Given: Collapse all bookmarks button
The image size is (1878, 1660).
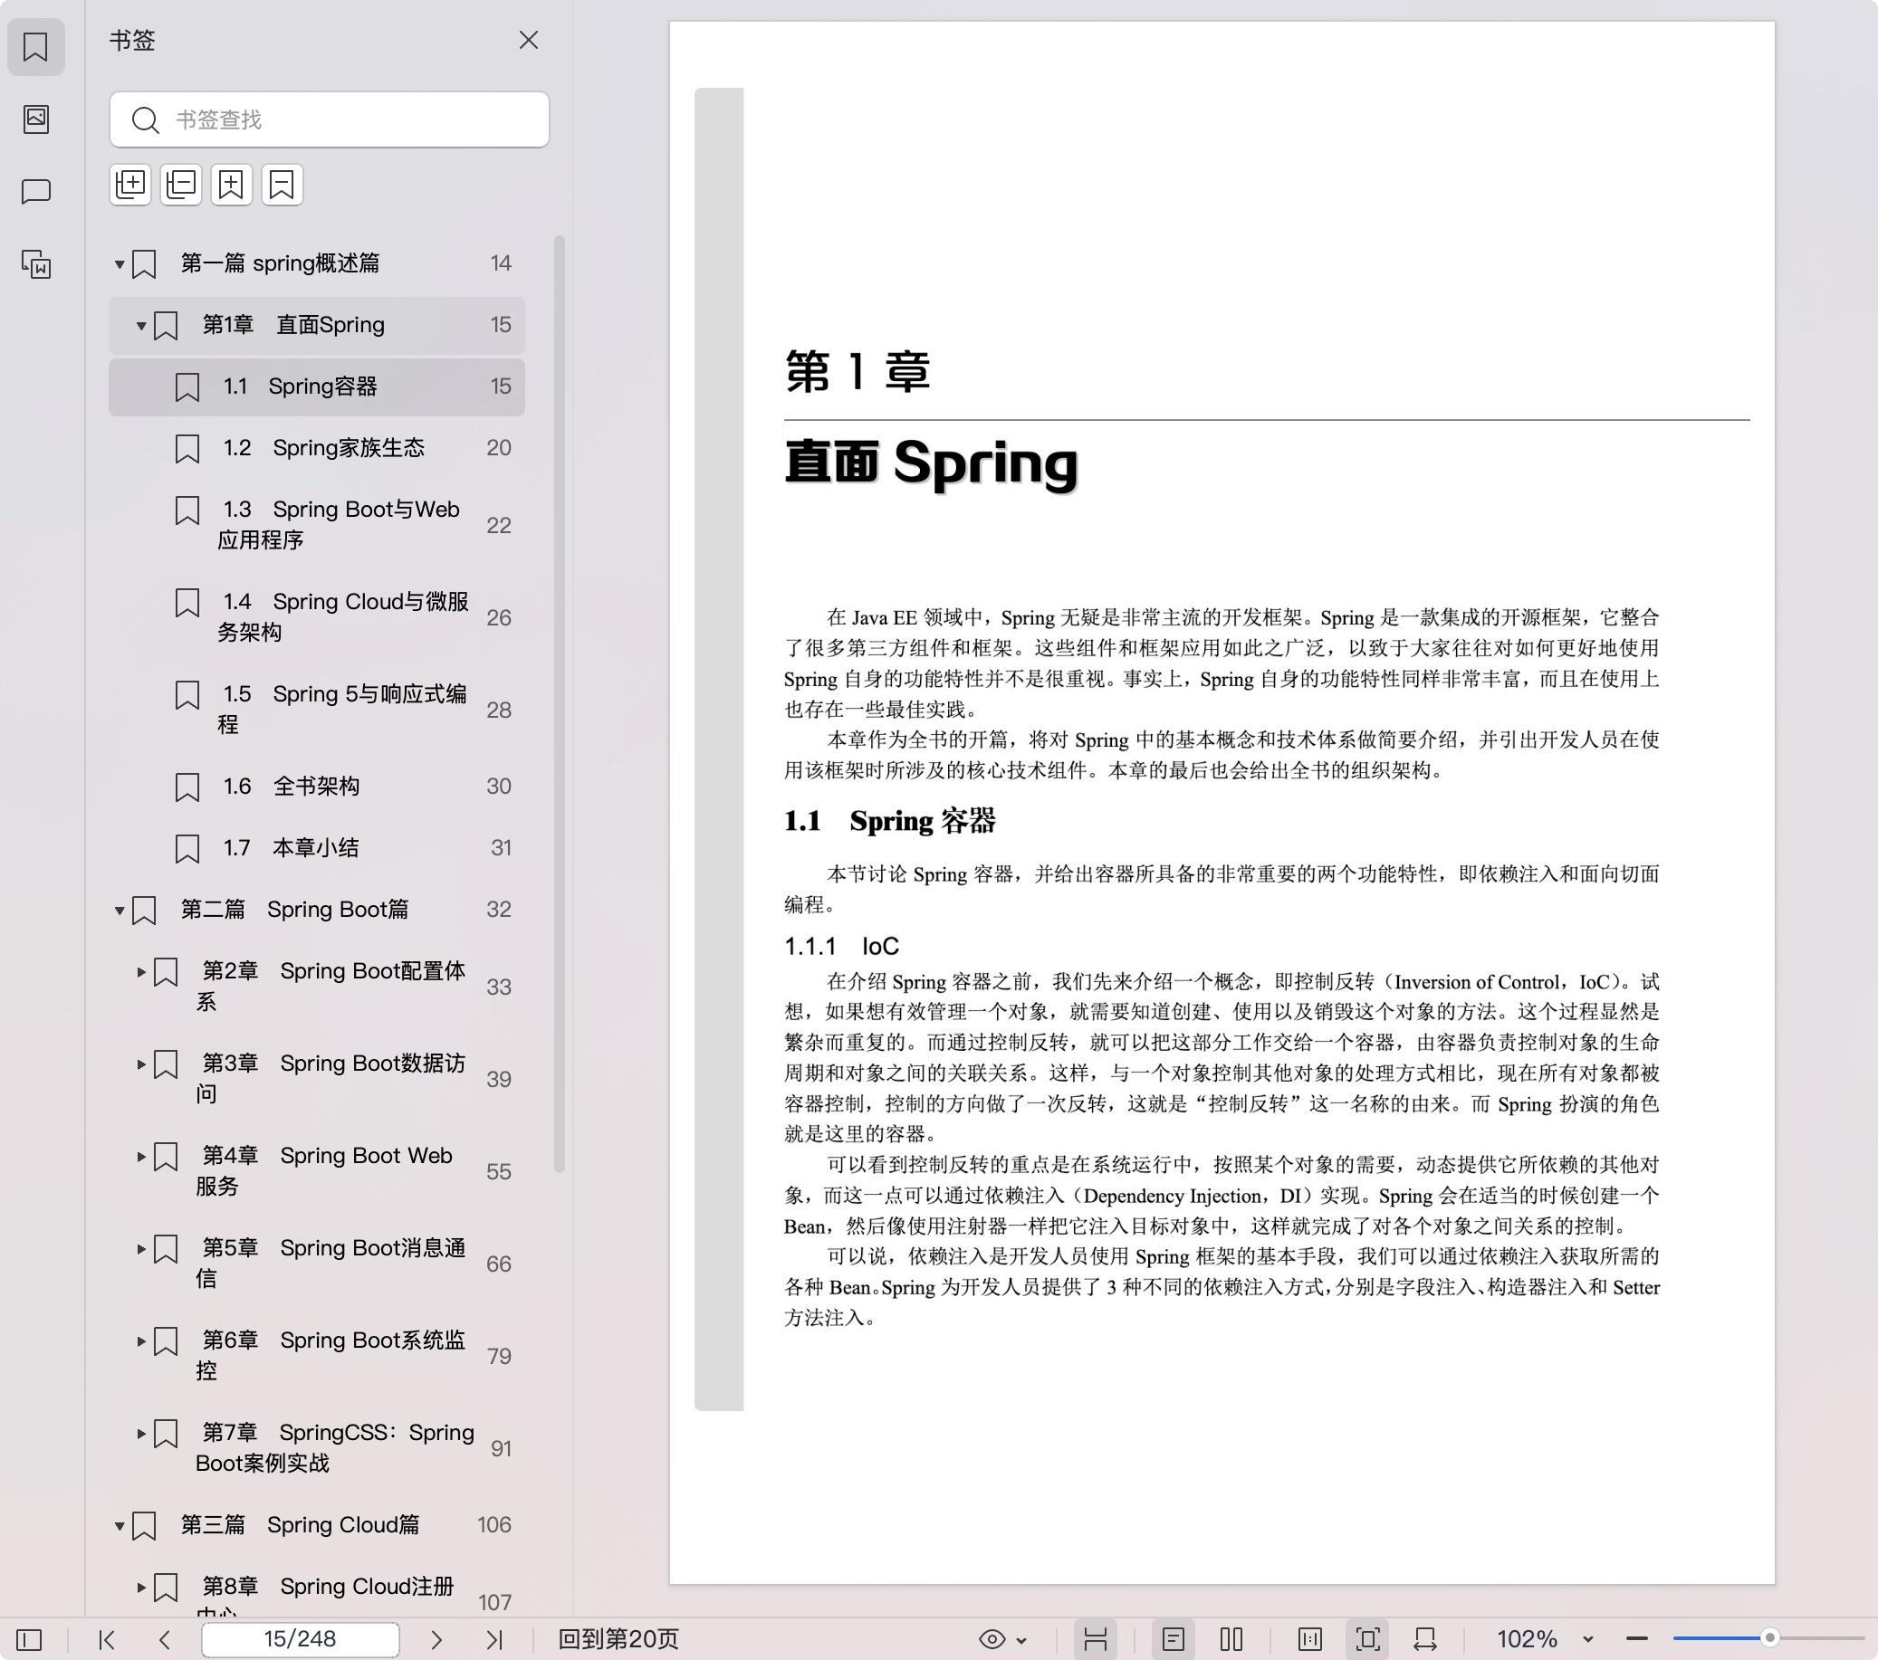Looking at the screenshot, I should (181, 185).
